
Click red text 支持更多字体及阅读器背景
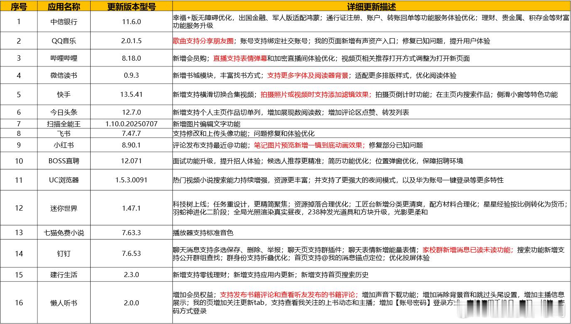pos(308,76)
